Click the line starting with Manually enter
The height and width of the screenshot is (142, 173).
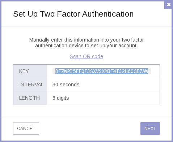tap(86, 40)
